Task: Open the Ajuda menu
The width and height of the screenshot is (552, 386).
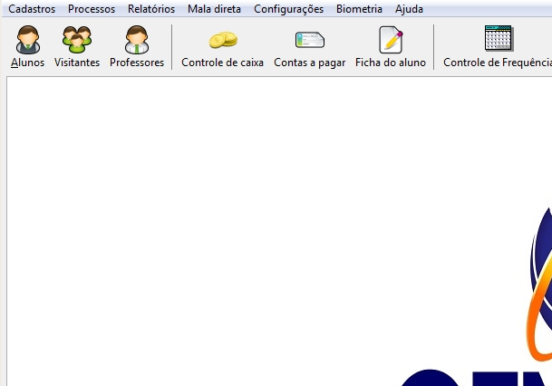Action: coord(409,9)
